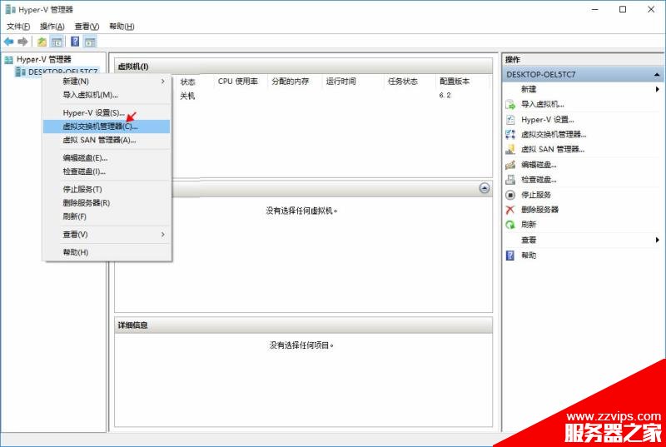Open the 帮助(H) menu in menu bar
The width and height of the screenshot is (666, 447).
click(122, 27)
